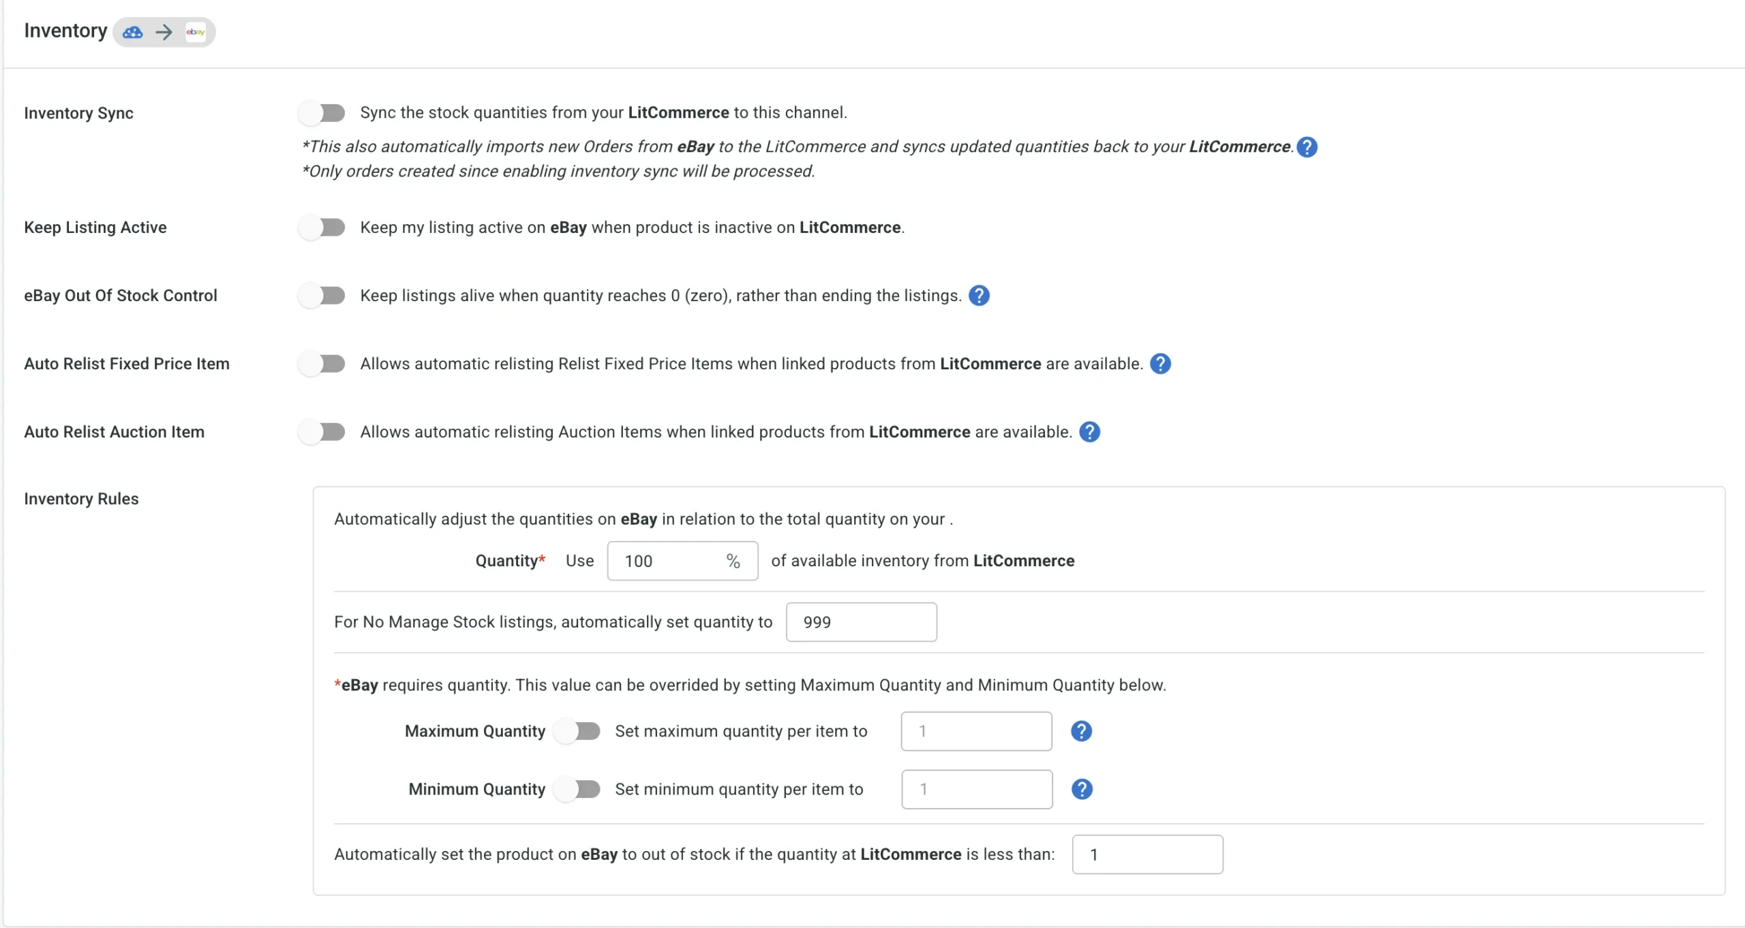Click "eBay requires quantity" notice text

point(750,685)
